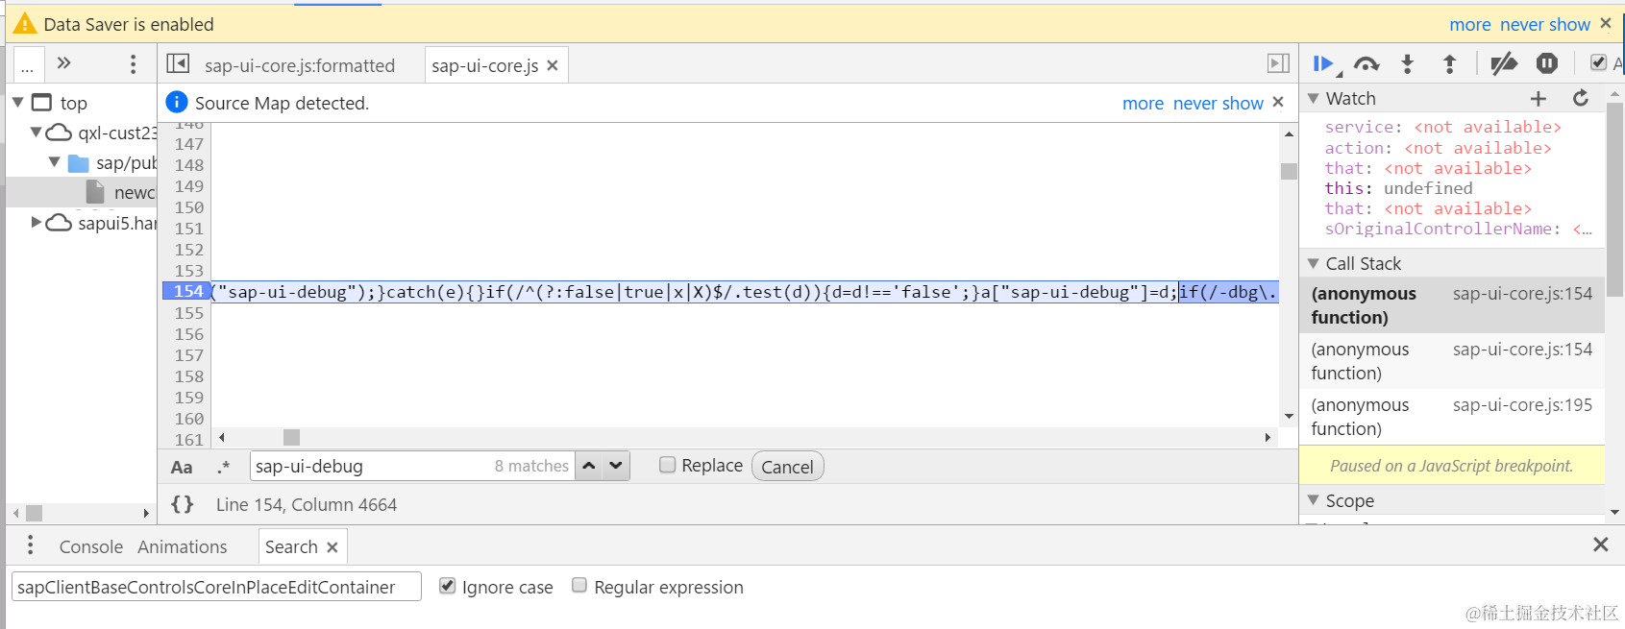Add a new watch expression
Viewport: 1625px width, 629px height.
1539,98
